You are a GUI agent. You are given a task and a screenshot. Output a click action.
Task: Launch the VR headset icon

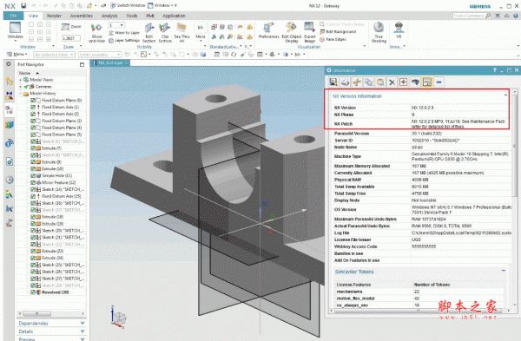tap(399, 30)
